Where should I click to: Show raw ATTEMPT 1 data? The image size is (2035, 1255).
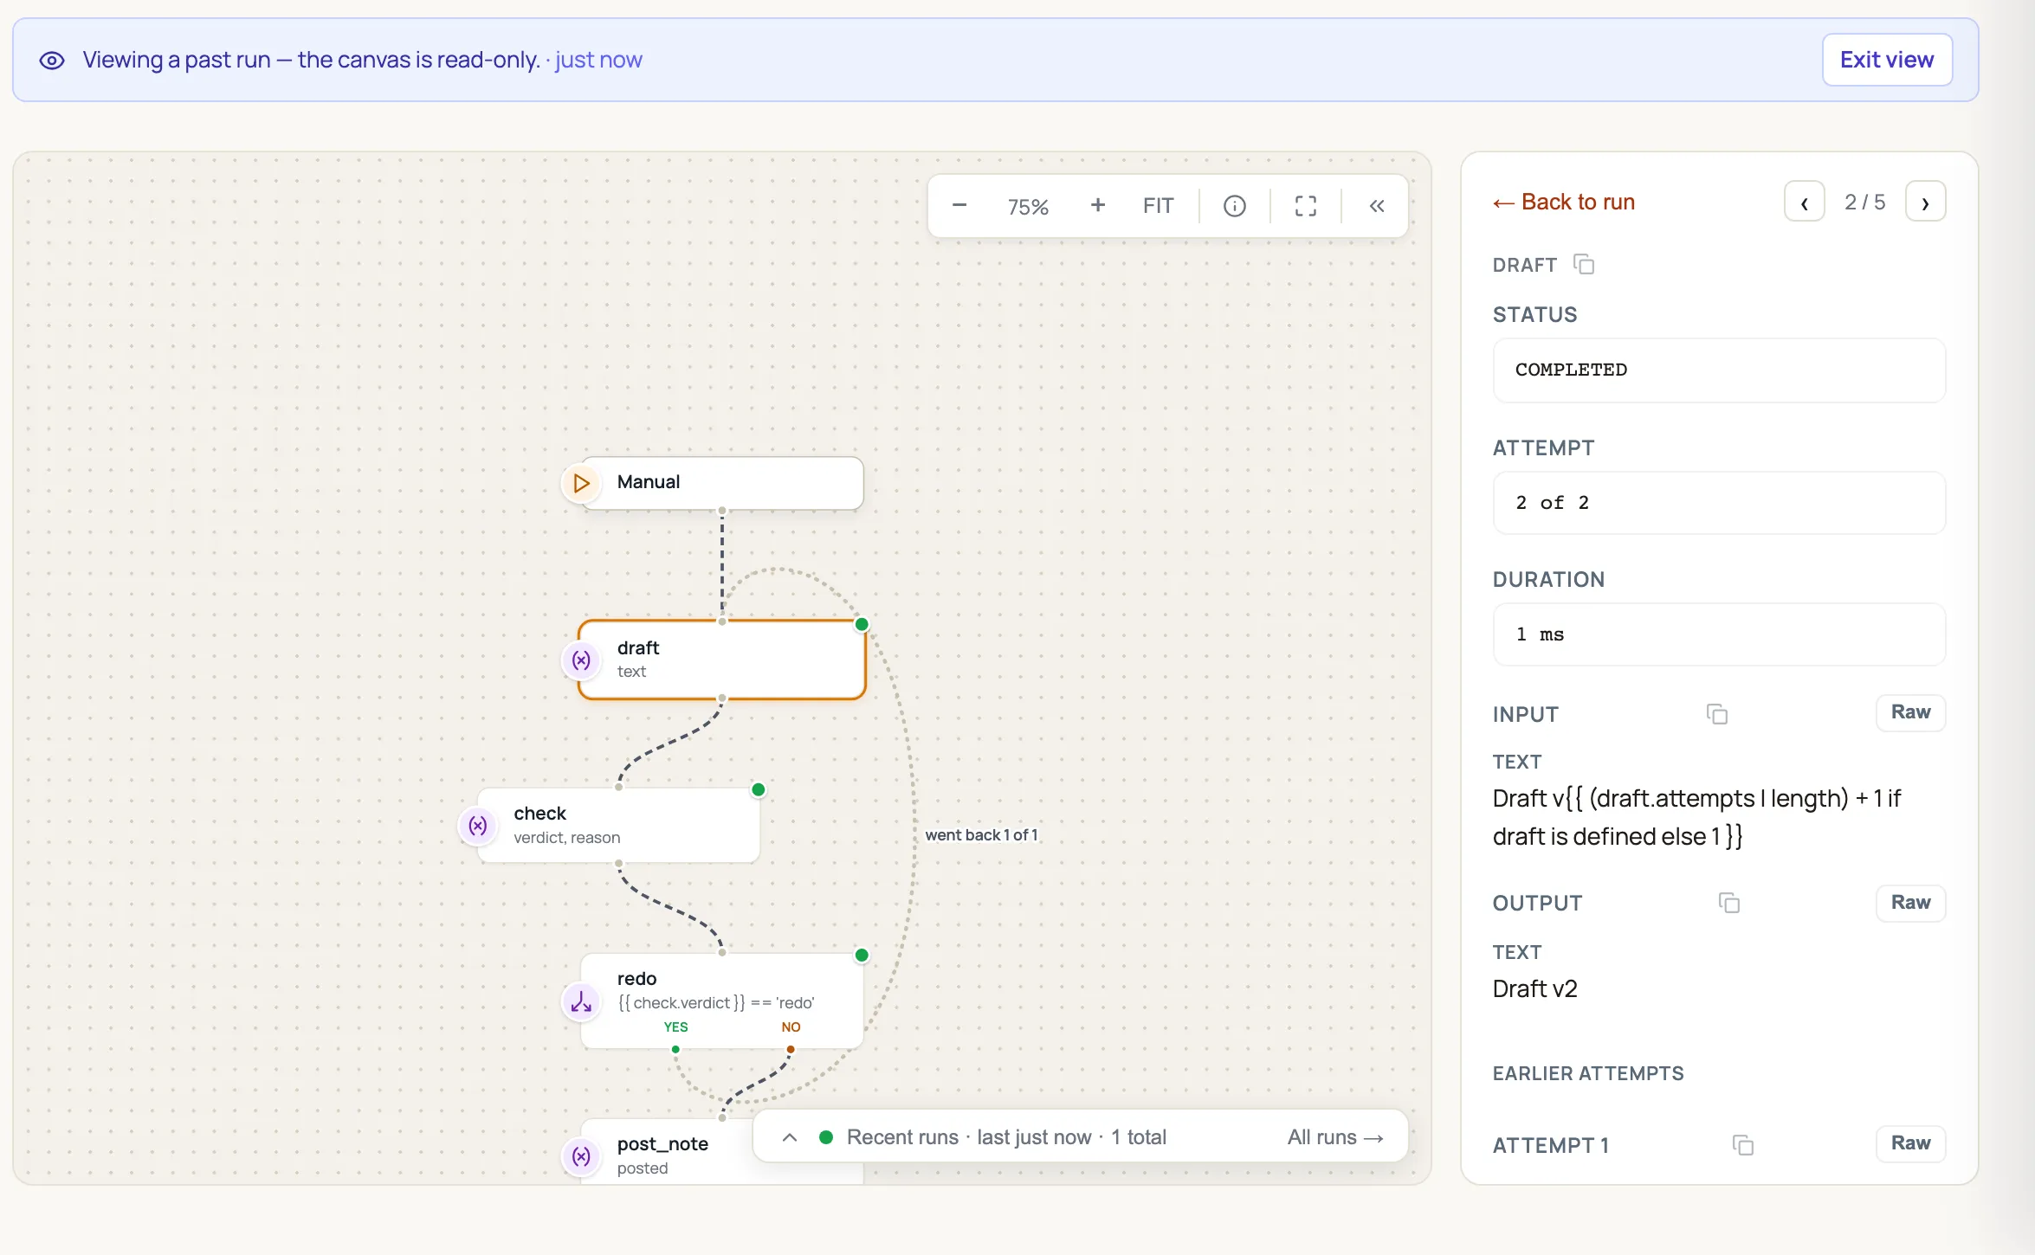(x=1910, y=1143)
